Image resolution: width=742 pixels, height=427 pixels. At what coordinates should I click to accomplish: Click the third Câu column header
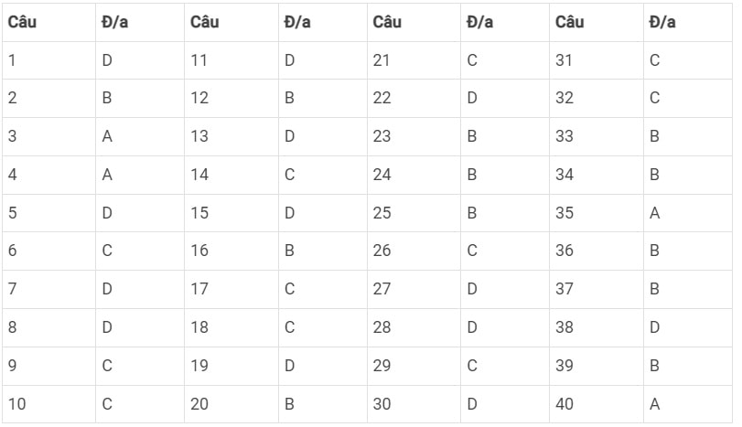414,22
